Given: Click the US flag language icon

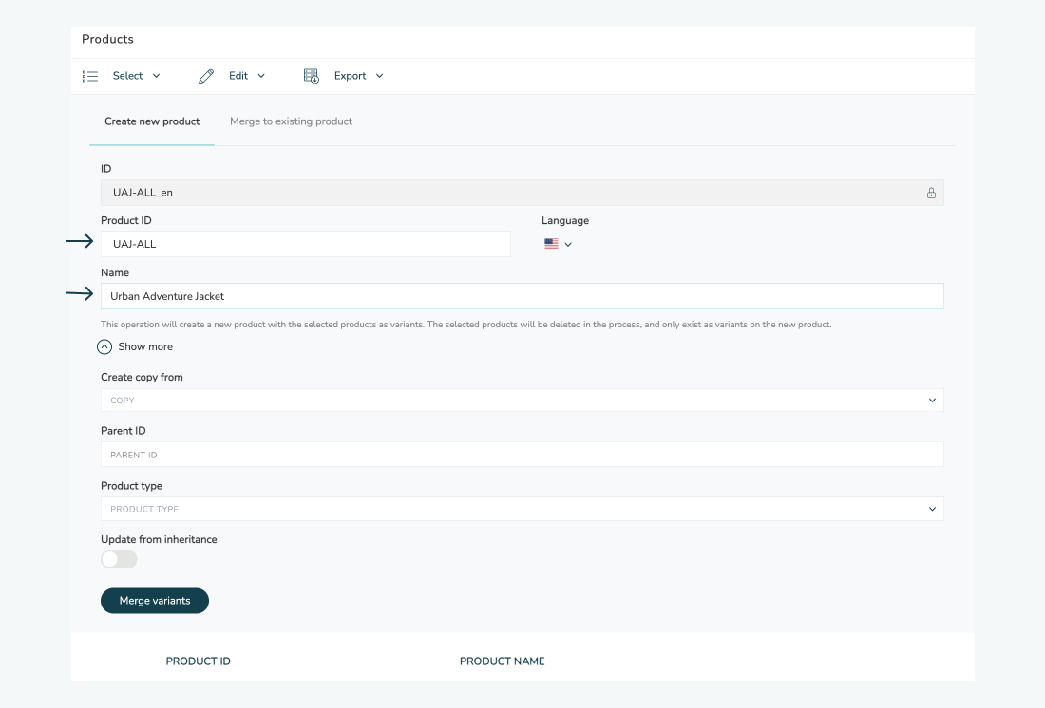Looking at the screenshot, I should [x=551, y=244].
